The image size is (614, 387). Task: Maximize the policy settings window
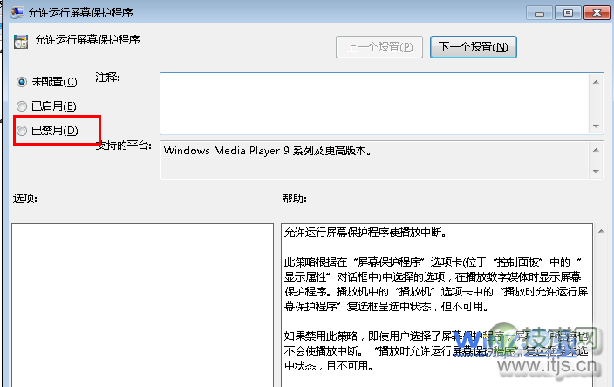(568, 13)
